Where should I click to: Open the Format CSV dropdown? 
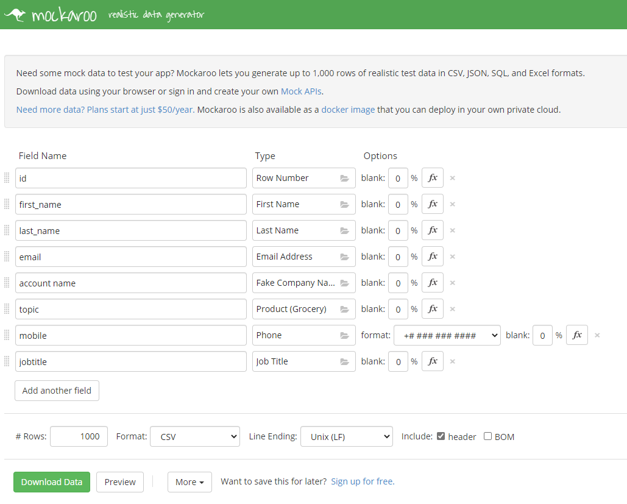pyautogui.click(x=195, y=436)
